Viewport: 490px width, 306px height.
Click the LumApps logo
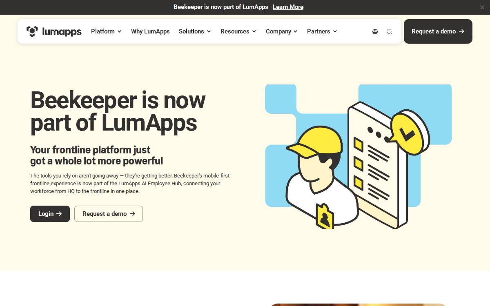[54, 31]
